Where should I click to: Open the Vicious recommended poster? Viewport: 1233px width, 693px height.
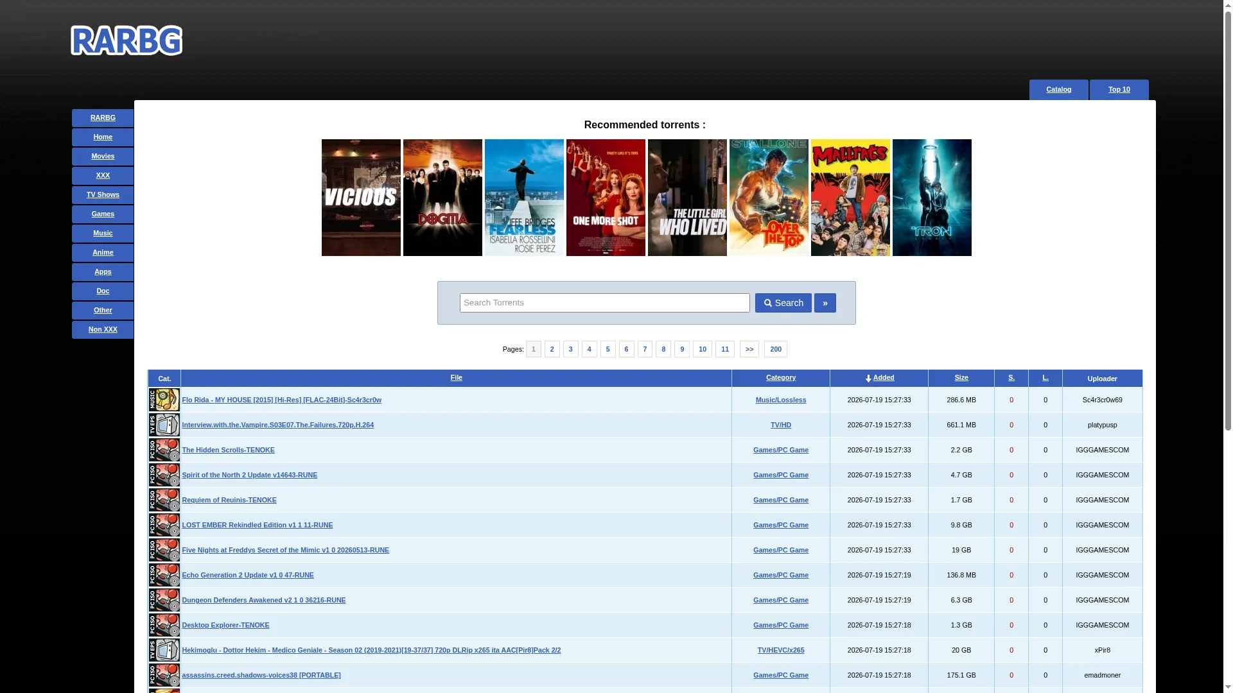click(361, 198)
